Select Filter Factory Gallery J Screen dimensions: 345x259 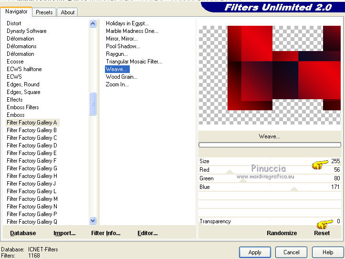tap(31, 184)
